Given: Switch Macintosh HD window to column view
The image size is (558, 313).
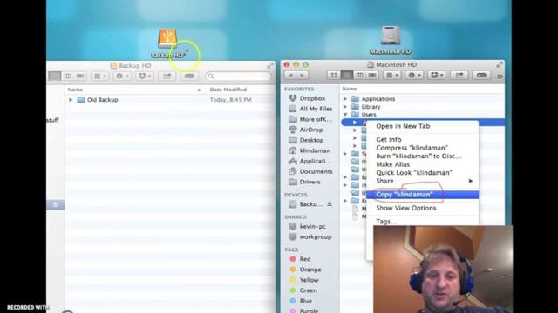Looking at the screenshot, I should coord(359,76).
